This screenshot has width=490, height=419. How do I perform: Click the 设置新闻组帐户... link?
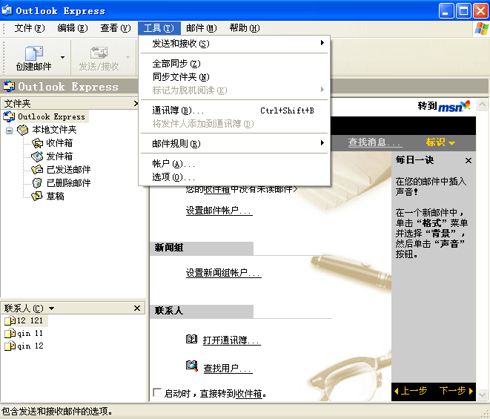point(223,273)
